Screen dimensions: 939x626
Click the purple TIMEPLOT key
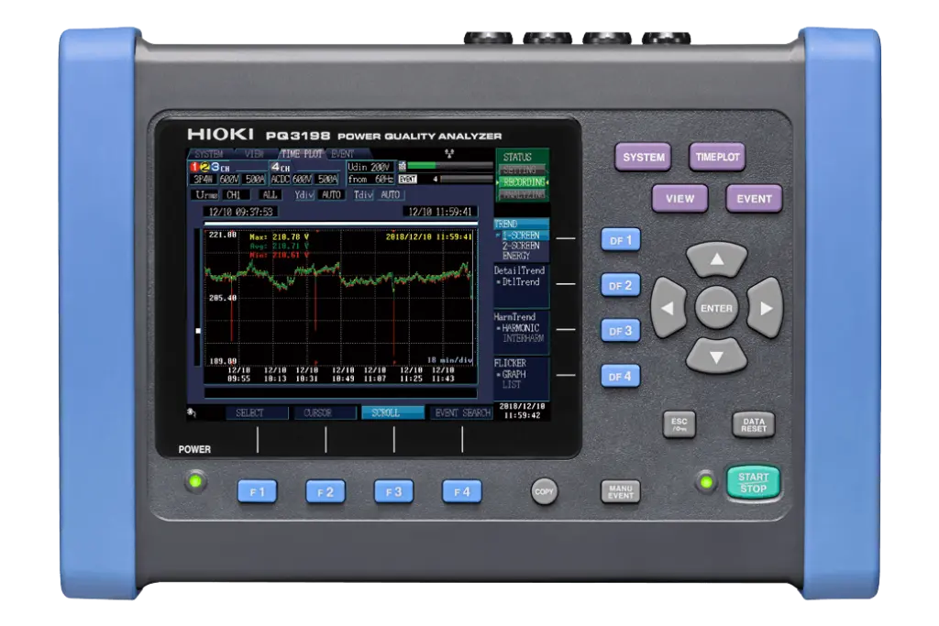coord(717,158)
